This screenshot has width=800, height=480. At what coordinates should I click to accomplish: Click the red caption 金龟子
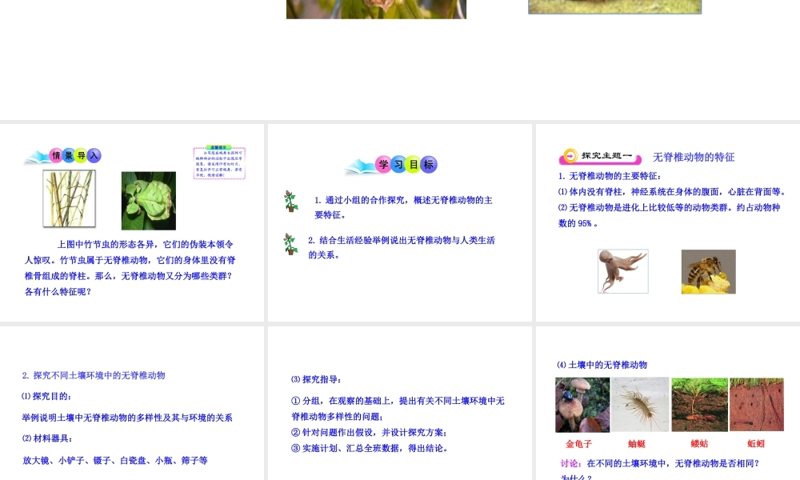click(578, 444)
